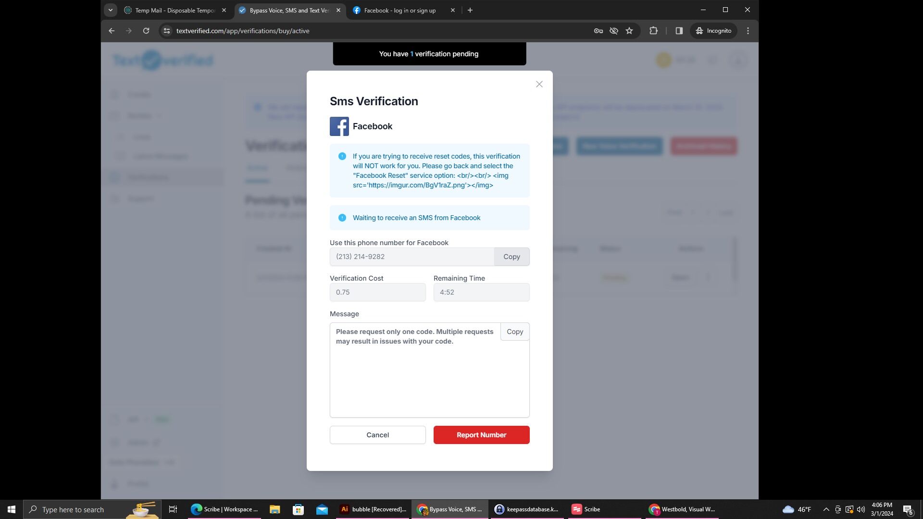The height and width of the screenshot is (519, 923).
Task: Close the Sms Verification dialog with X
Action: pos(539,84)
